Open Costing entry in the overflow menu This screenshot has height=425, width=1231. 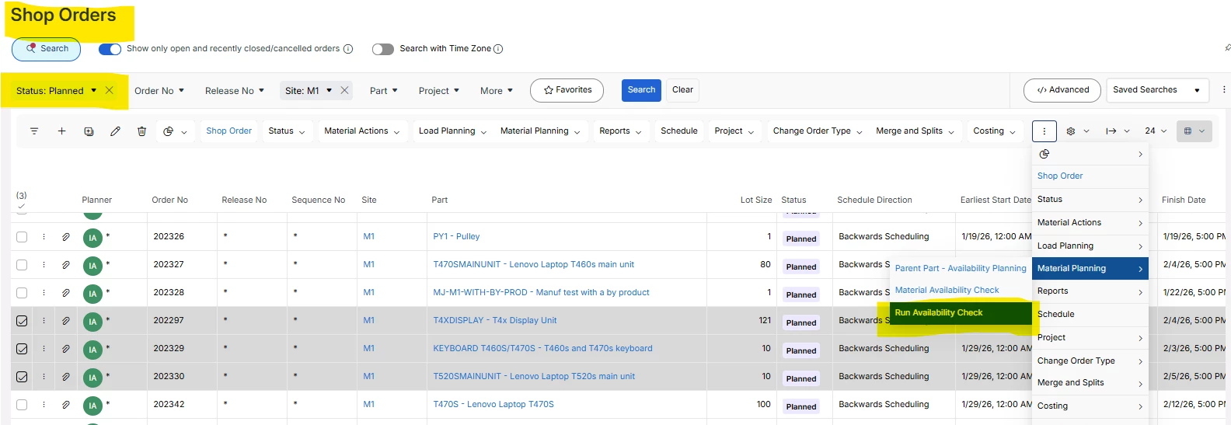coord(1089,406)
